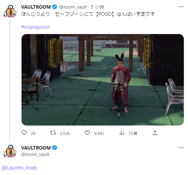188x175 pixels.
Task: Click the VAULTROOM display name in first tweet
Action: click(36, 7)
